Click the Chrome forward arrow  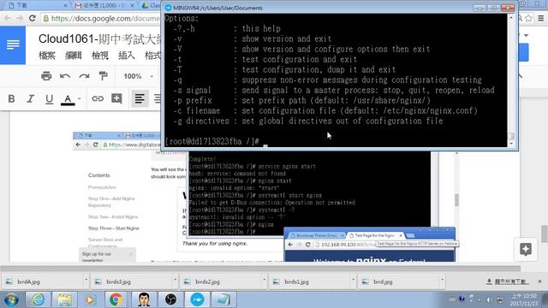tap(20, 18)
